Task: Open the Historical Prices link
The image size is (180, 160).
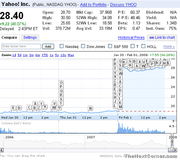Action: pos(131,38)
